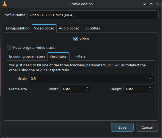
Task: Click the Width label
Action: [54, 89]
